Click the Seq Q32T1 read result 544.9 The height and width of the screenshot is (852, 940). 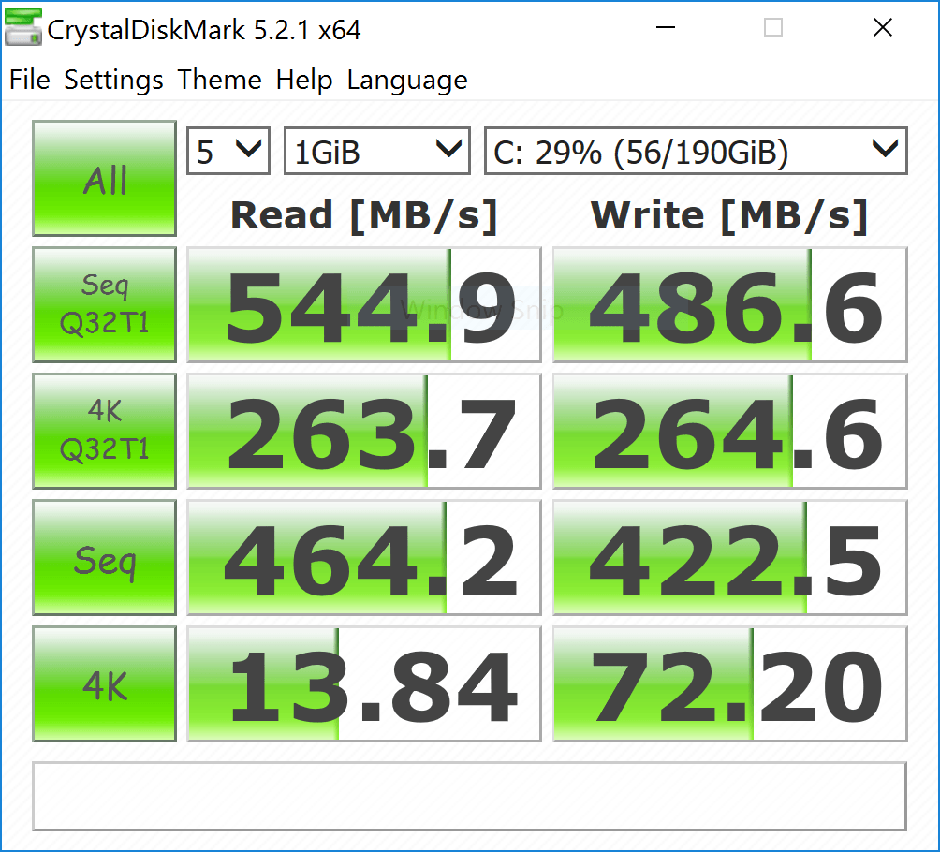(x=364, y=304)
